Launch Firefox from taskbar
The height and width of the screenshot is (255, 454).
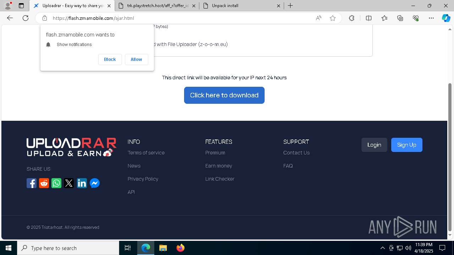(180, 248)
